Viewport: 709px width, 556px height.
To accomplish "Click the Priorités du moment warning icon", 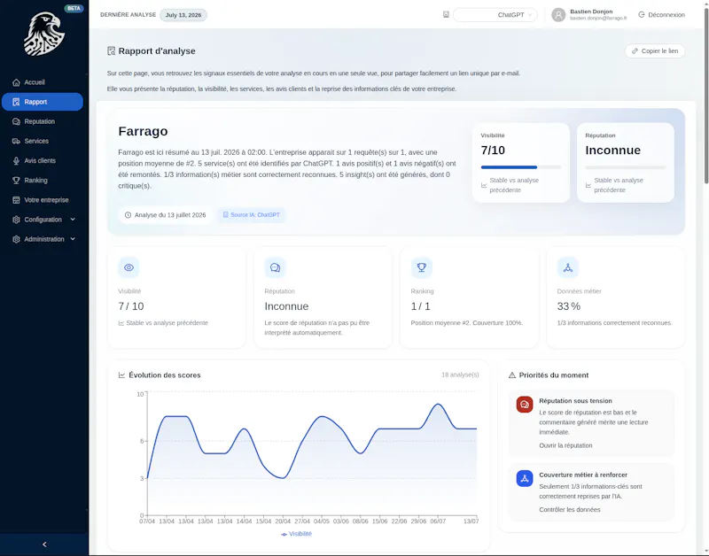I will tap(512, 375).
